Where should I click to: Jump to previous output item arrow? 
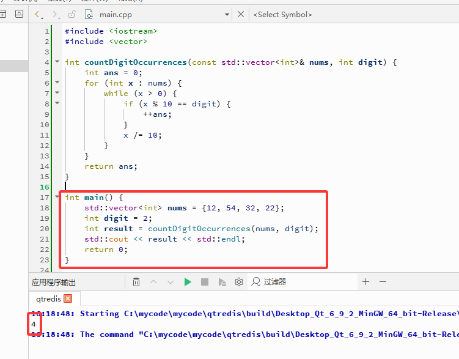point(153,282)
